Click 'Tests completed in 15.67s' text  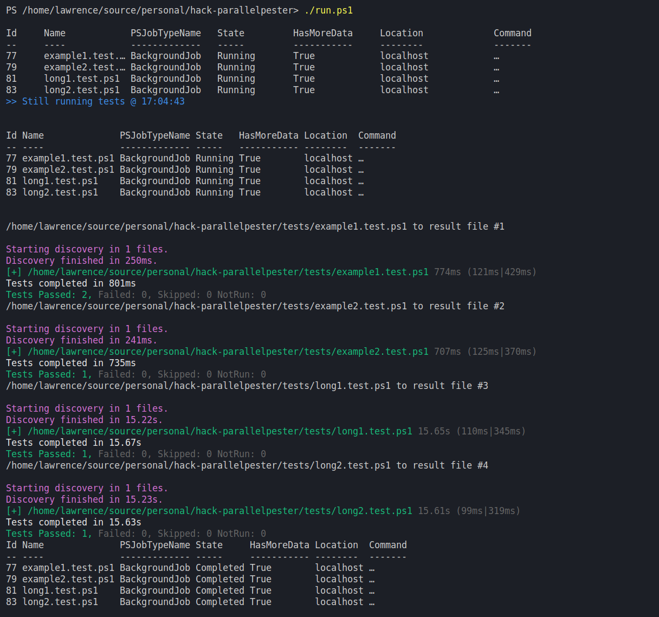tap(74, 443)
